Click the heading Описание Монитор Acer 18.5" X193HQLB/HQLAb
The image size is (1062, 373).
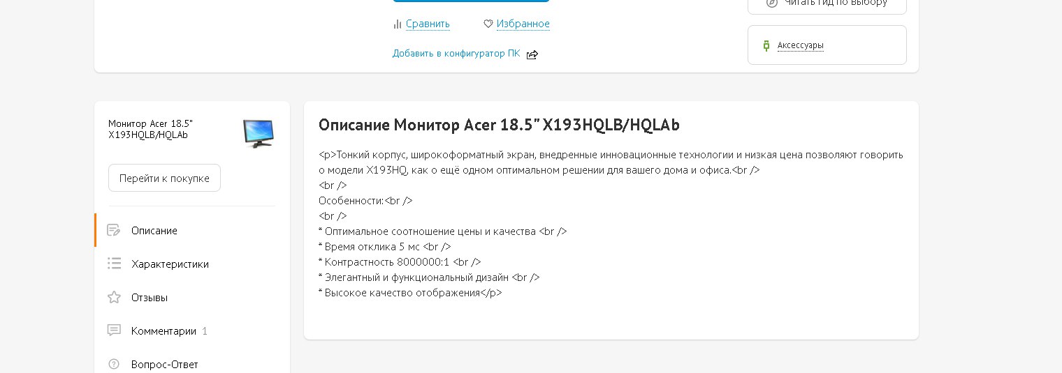coord(499,125)
